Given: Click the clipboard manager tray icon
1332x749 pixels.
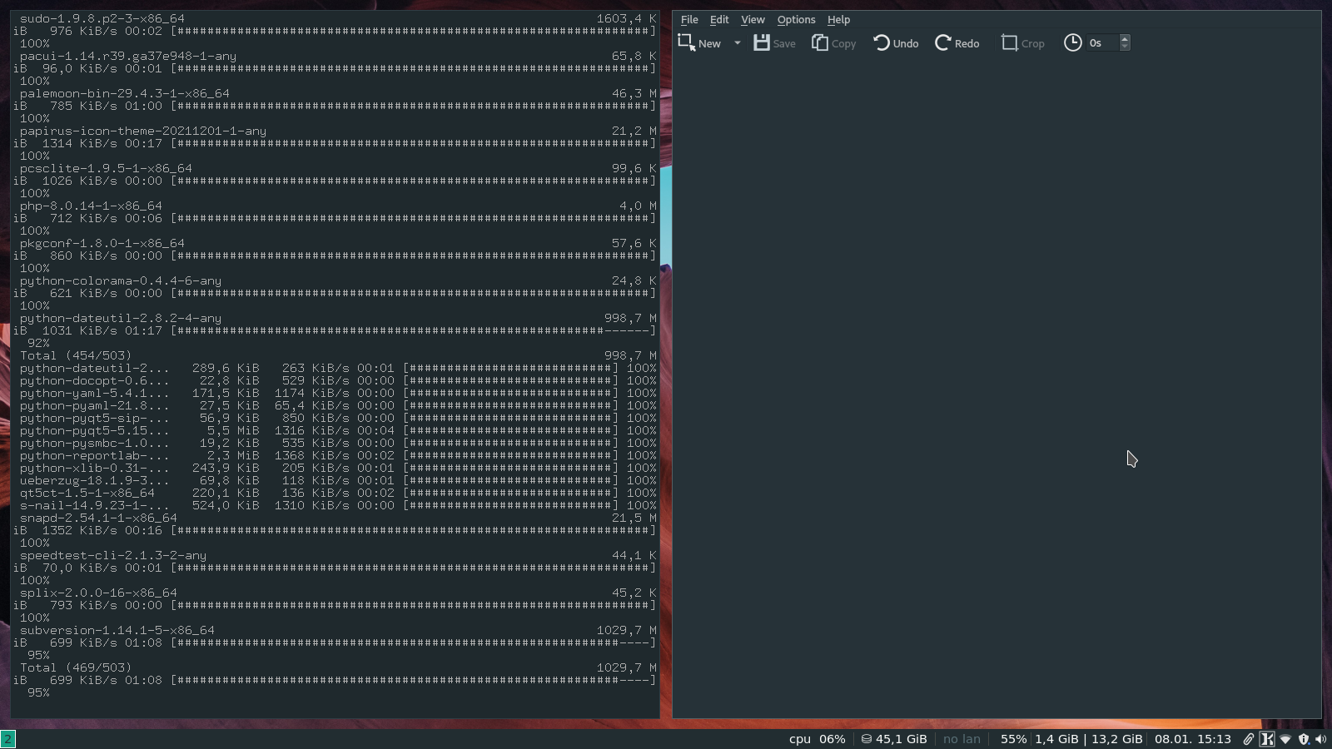Looking at the screenshot, I should [x=1249, y=738].
